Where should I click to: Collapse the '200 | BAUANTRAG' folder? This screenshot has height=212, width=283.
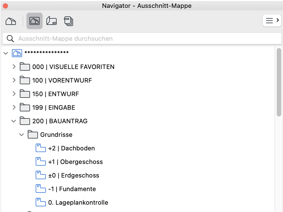(14, 121)
